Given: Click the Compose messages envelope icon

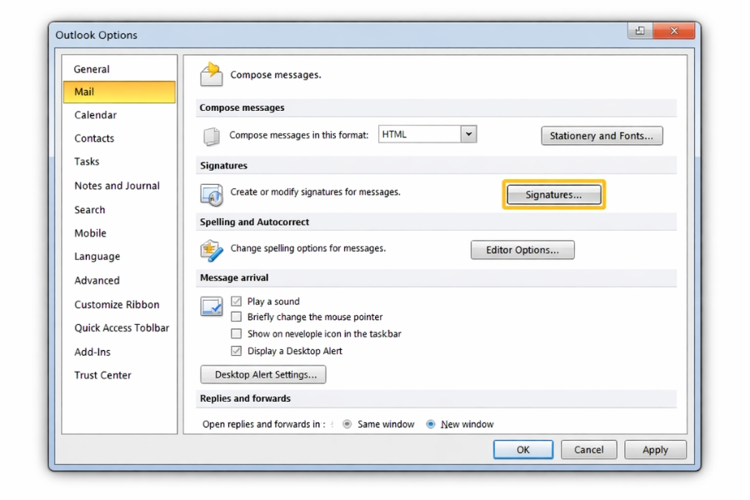Looking at the screenshot, I should (x=212, y=74).
